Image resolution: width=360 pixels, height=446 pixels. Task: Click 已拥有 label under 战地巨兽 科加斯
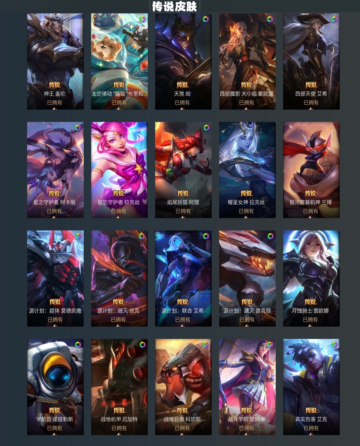(182, 428)
